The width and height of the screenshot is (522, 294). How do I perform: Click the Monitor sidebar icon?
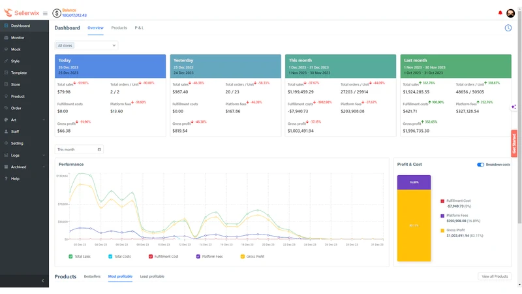(x=6, y=38)
